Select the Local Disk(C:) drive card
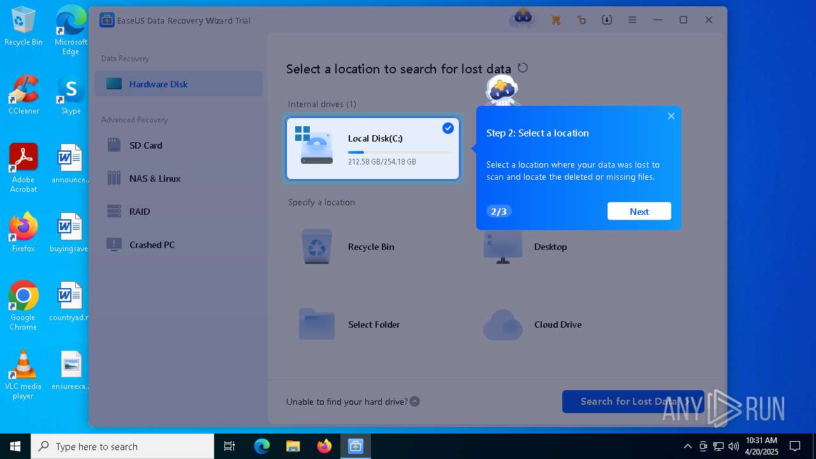Image resolution: width=816 pixels, height=459 pixels. [373, 149]
